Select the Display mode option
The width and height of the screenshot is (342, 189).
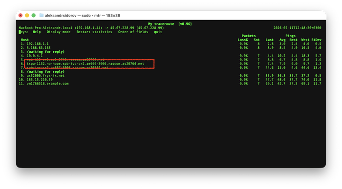coord(59,32)
